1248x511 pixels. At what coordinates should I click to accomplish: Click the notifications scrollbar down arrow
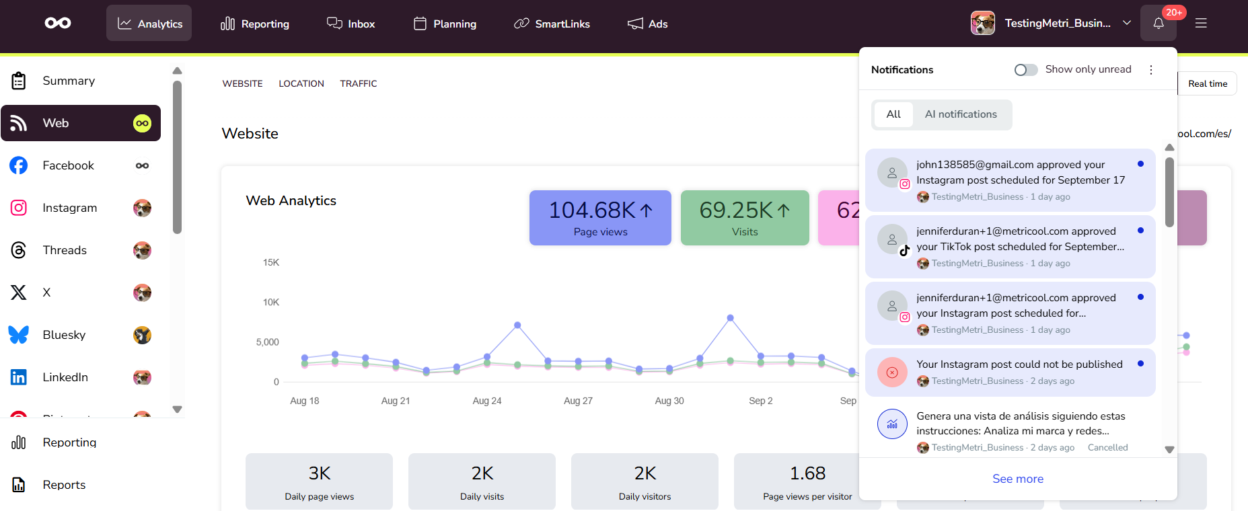(1169, 450)
